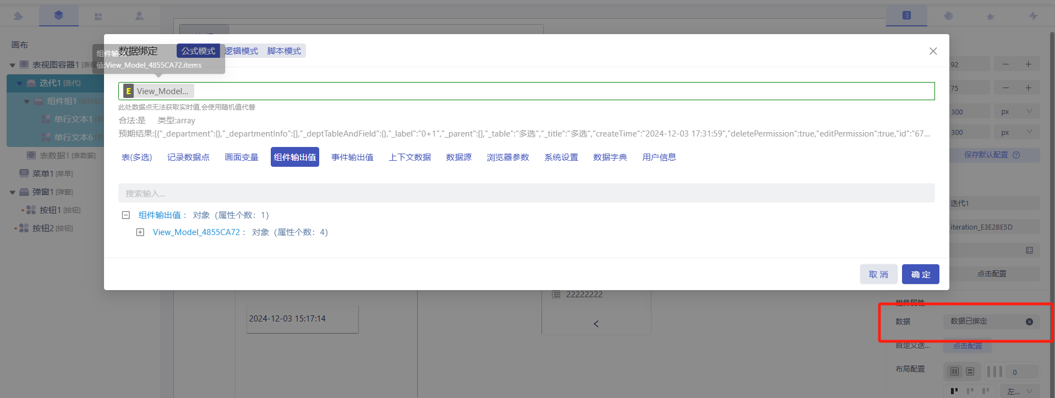Select the layers stack tab in left panel
Image resolution: width=1055 pixels, height=398 pixels.
point(59,15)
